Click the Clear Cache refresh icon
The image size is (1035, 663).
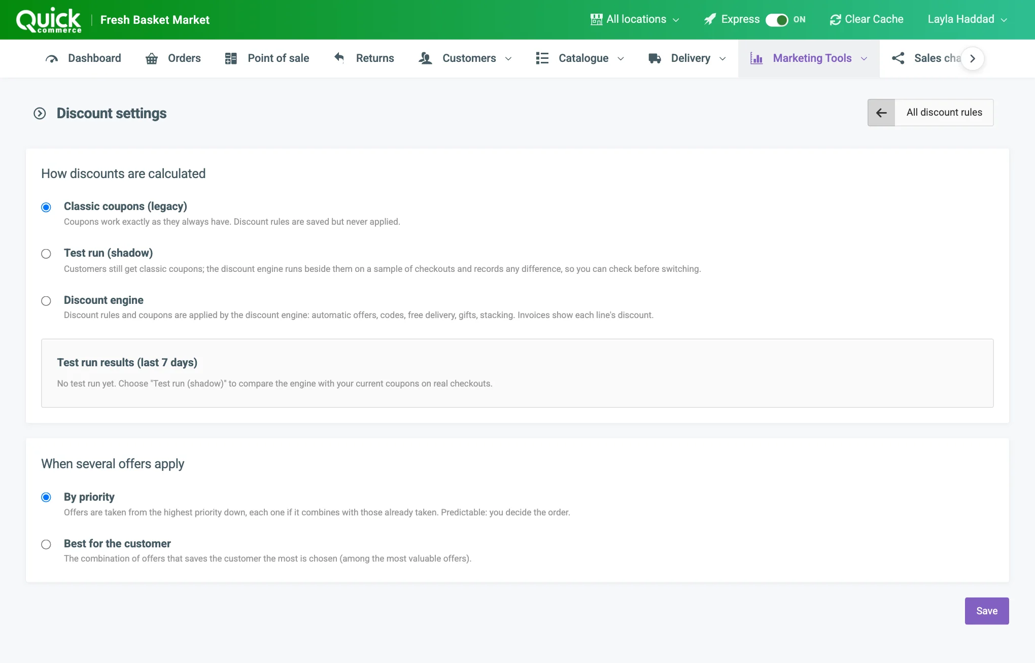point(835,19)
